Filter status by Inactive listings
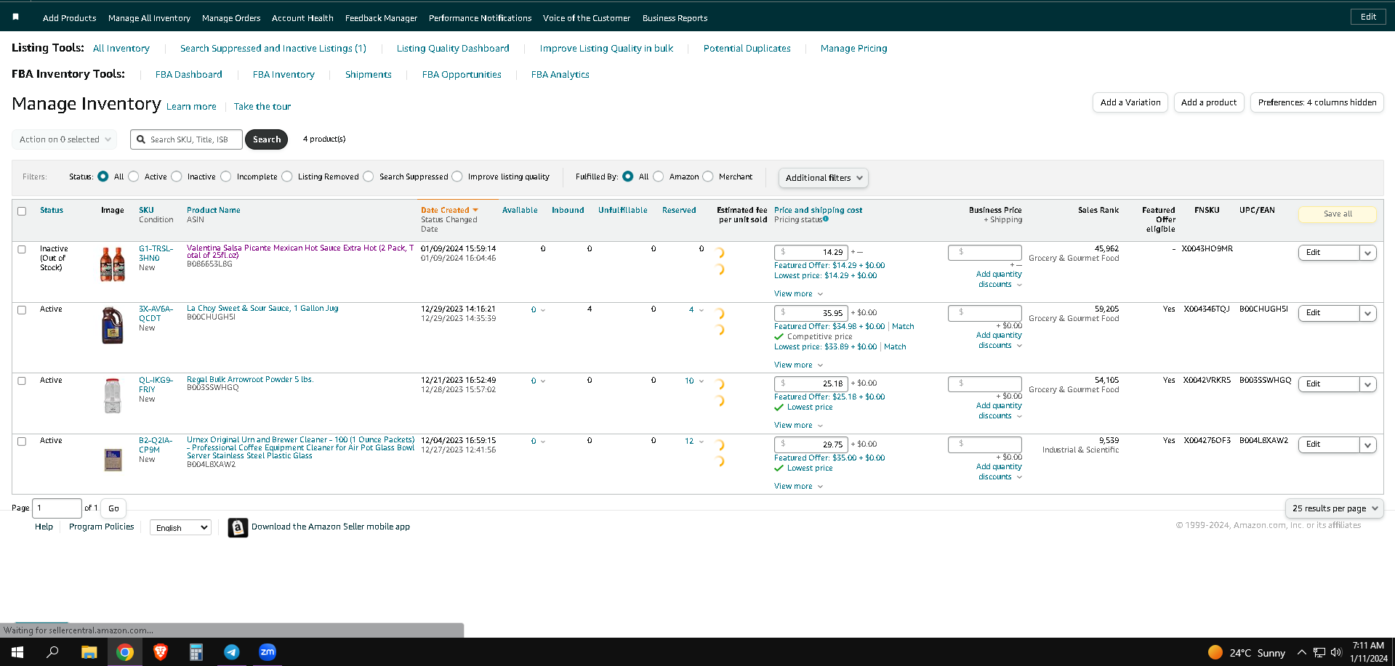Screen dimensions: 1395x666 tap(177, 176)
